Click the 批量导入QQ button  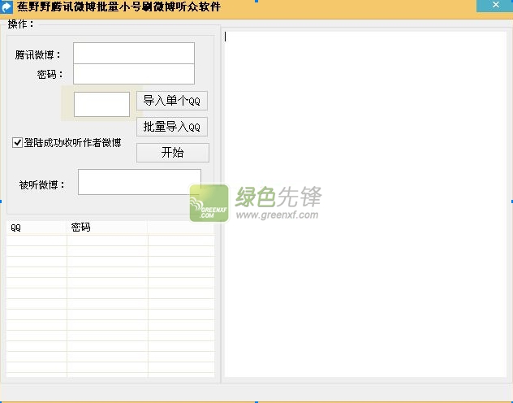click(x=172, y=127)
